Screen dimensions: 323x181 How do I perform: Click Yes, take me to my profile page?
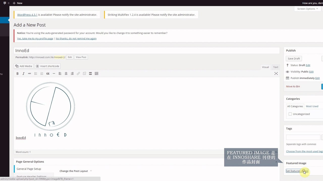[x=35, y=38]
